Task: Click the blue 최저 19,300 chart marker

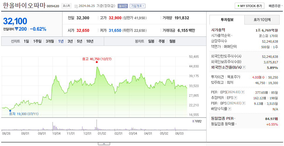Action: coord(10,111)
